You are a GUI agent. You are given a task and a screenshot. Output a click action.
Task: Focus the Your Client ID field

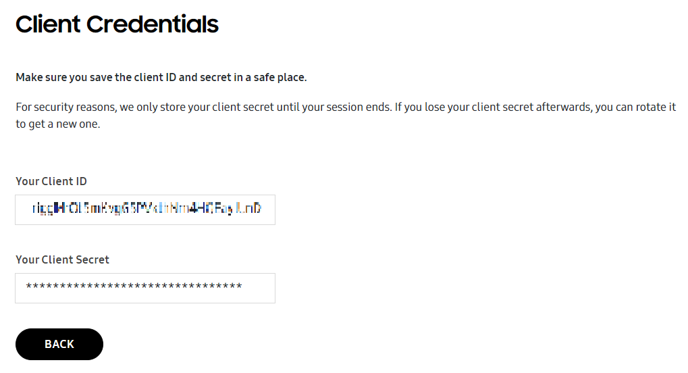(x=144, y=209)
